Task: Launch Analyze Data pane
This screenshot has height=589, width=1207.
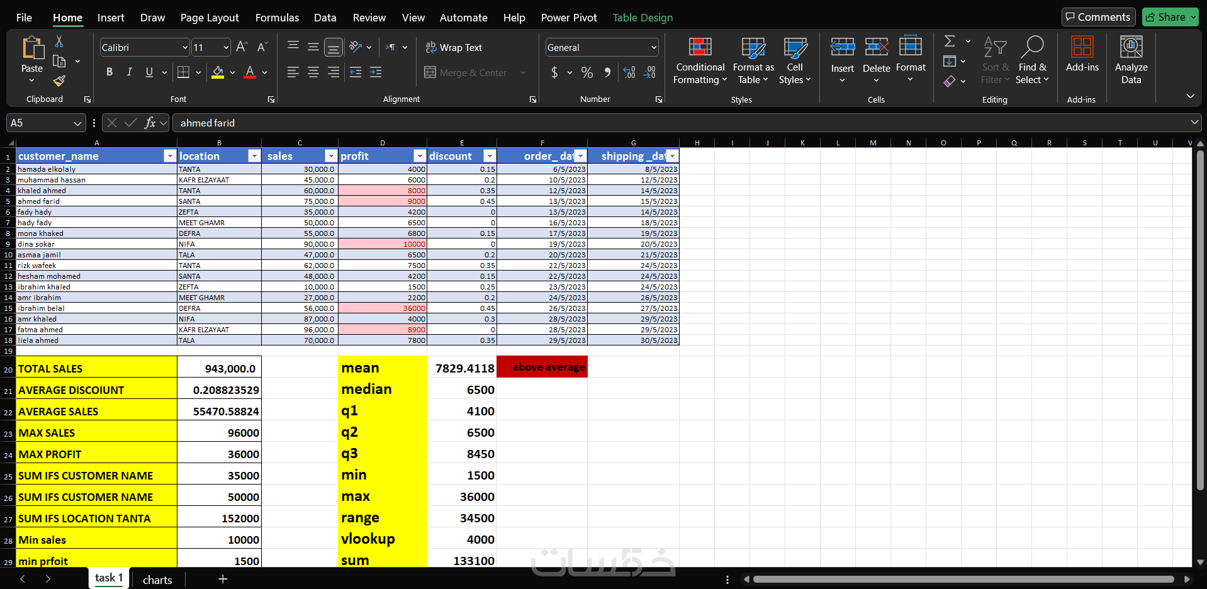Action: click(1131, 61)
